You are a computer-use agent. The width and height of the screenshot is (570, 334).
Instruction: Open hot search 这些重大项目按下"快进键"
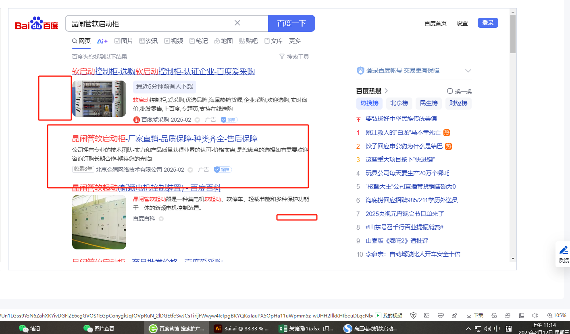click(400, 160)
